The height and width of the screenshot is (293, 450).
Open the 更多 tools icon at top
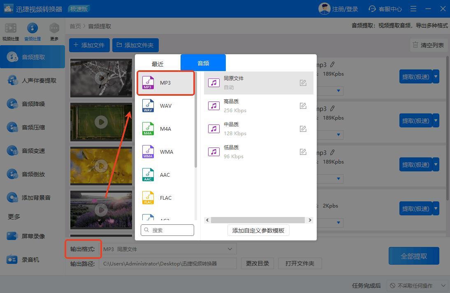[x=54, y=28]
